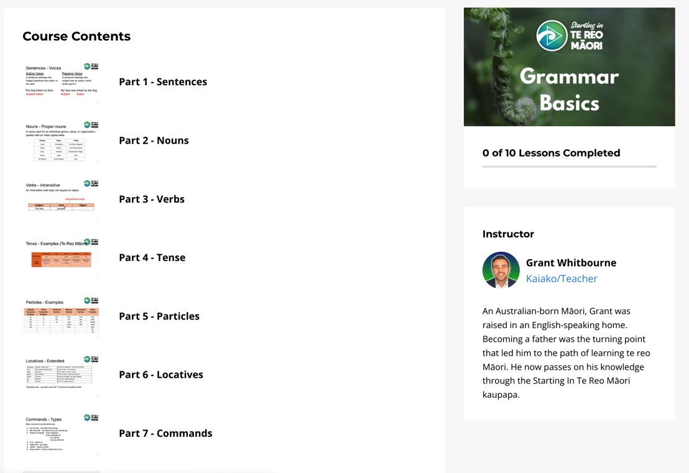Screen dimensions: 689x473
Task: Click the Grant Whitbourne instructor name
Action: (571, 263)
